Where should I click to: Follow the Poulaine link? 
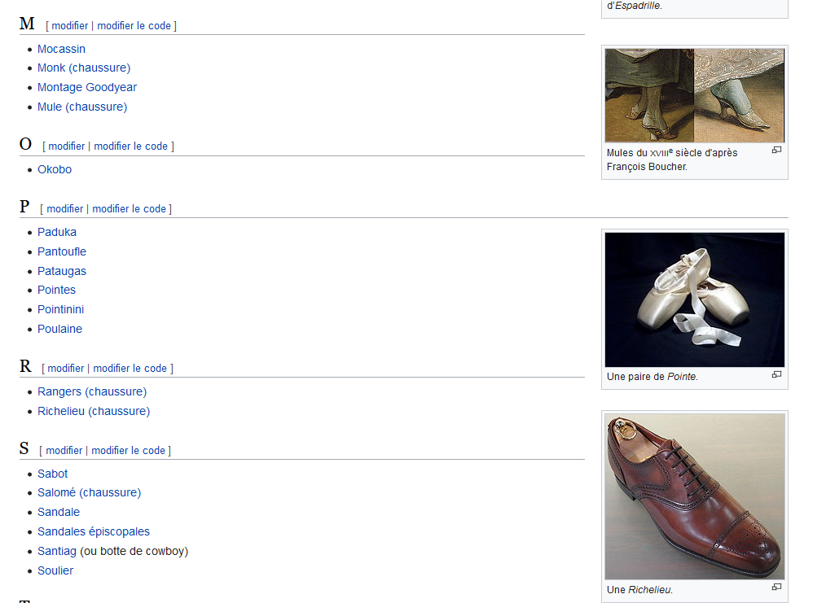(x=59, y=329)
